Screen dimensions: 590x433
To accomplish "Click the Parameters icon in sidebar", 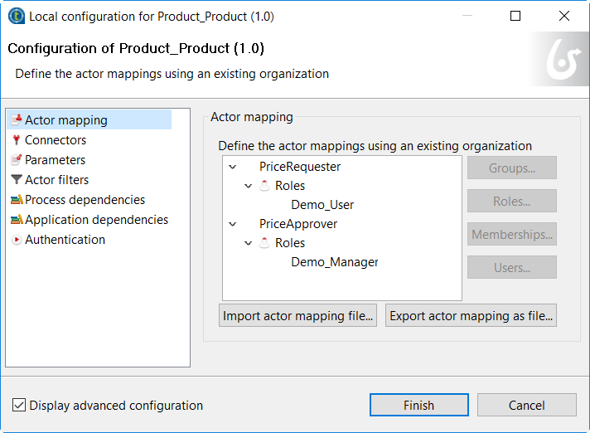I will (x=17, y=160).
